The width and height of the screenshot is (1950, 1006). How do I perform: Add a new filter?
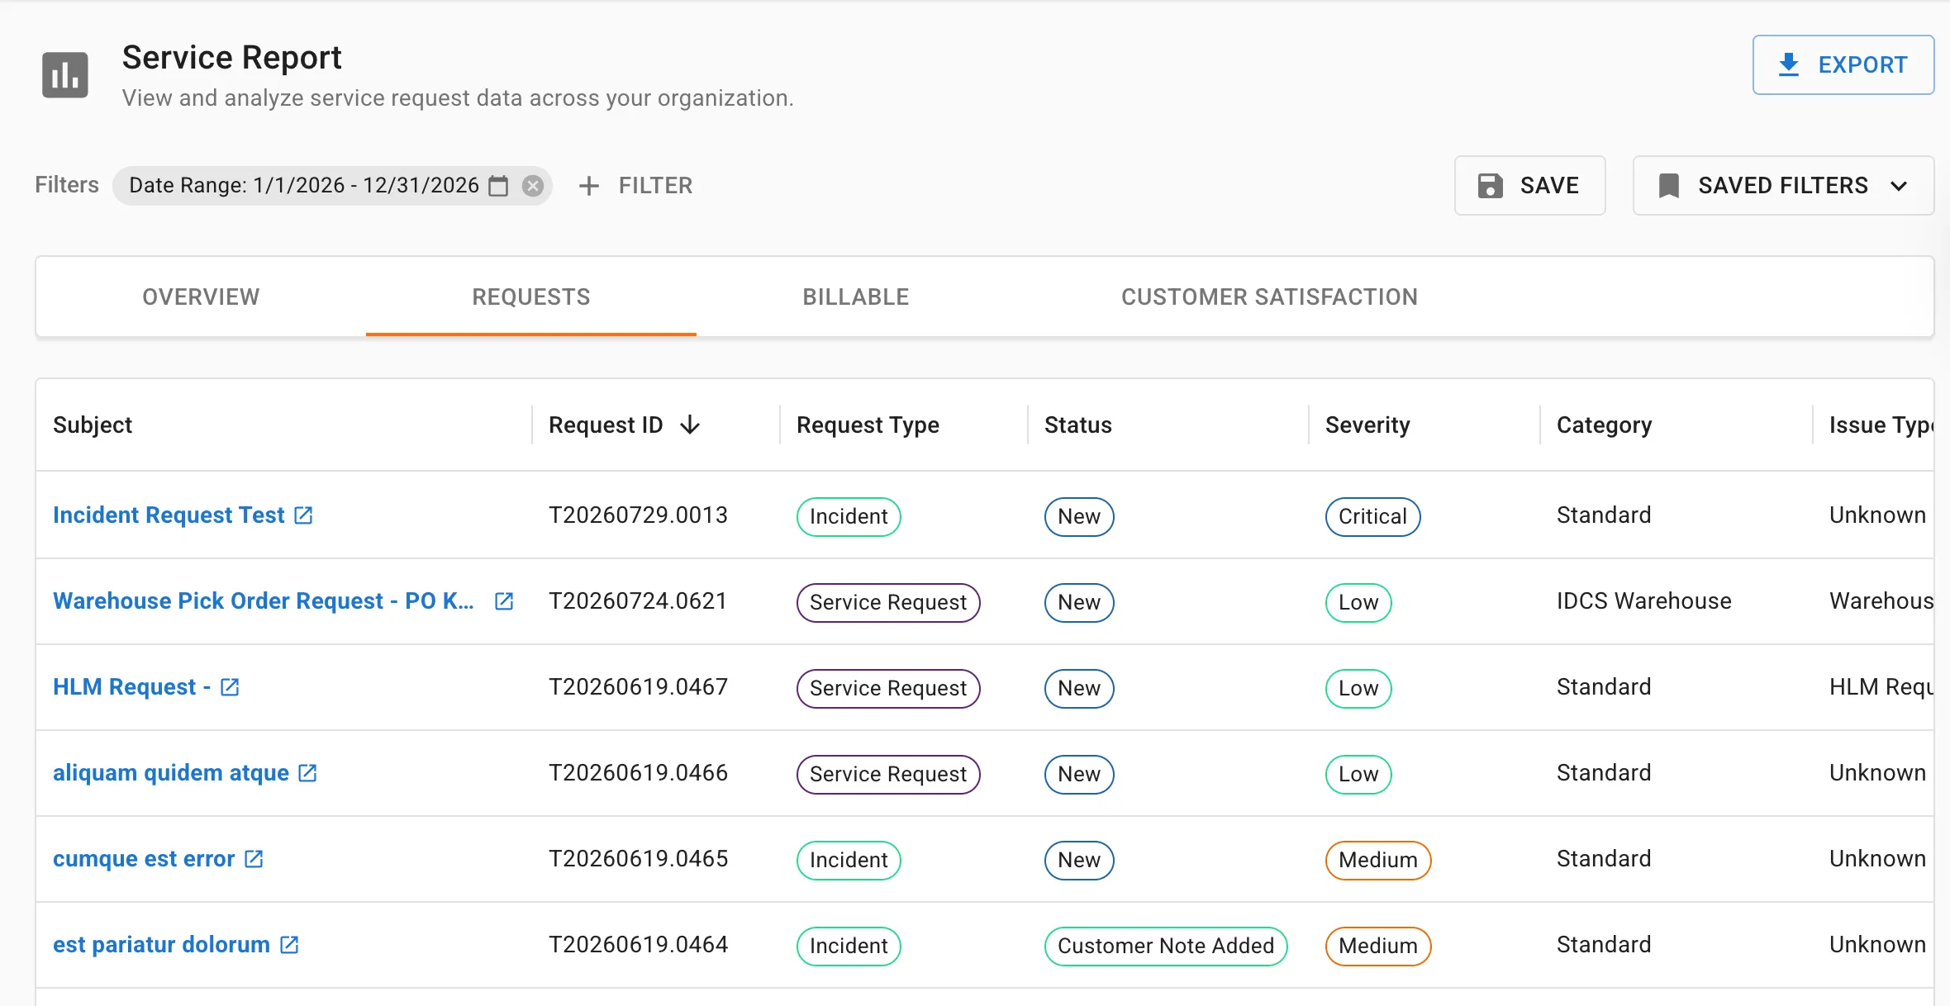[x=635, y=186]
